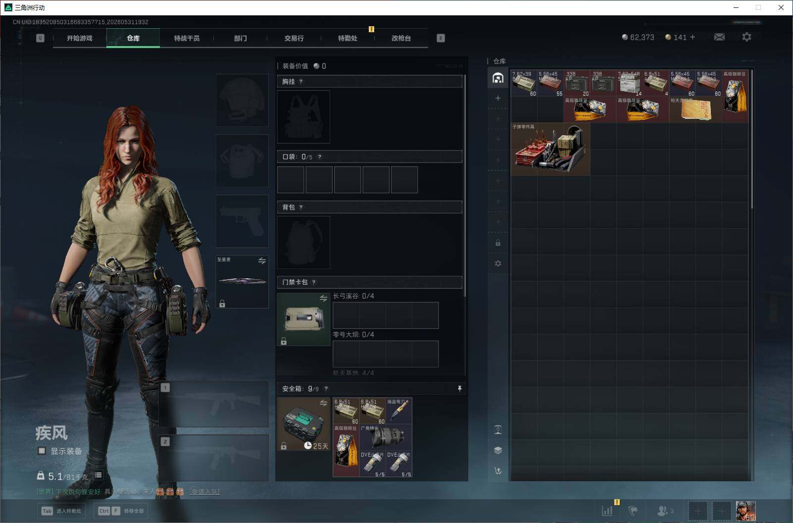The image size is (793, 523).
Task: Click the safe box container image
Action: click(x=303, y=424)
